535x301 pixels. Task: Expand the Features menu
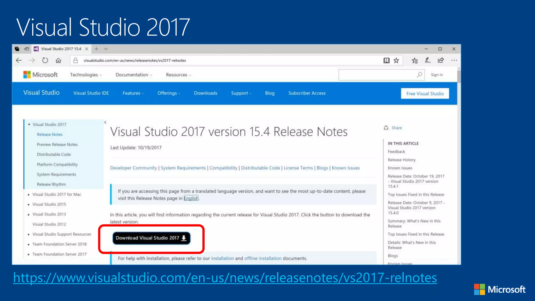tap(133, 93)
